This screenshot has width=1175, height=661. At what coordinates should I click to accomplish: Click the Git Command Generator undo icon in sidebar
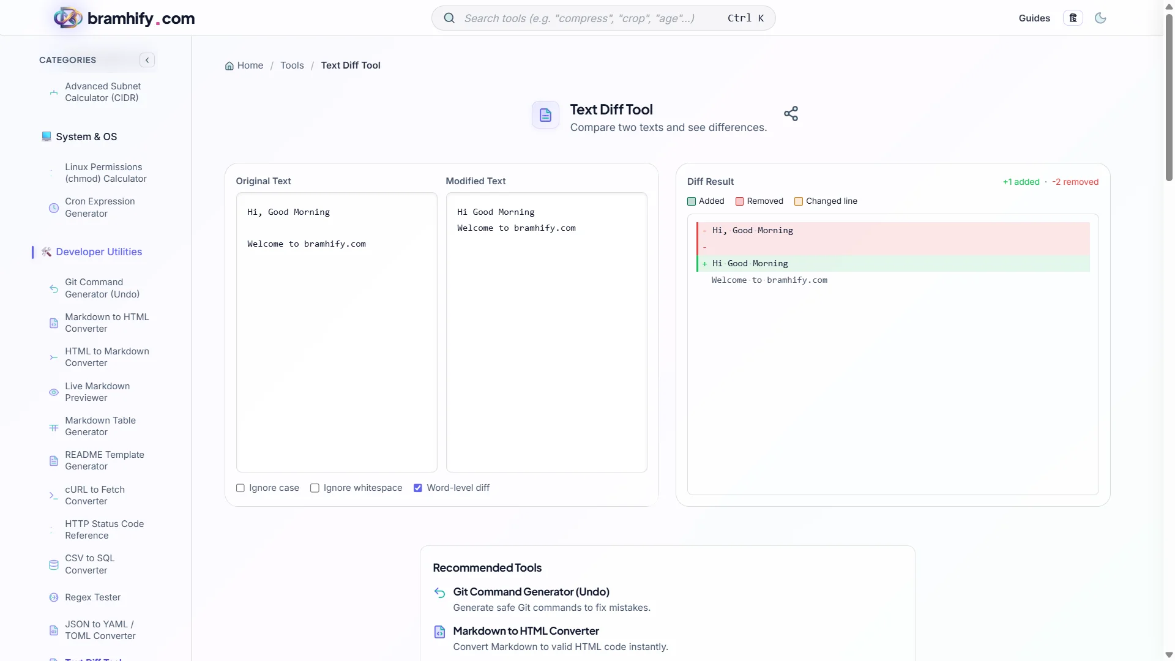[x=54, y=289]
